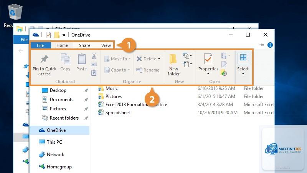307x173 pixels.
Task: Open the File tab in OneDrive window
Action: coord(40,45)
